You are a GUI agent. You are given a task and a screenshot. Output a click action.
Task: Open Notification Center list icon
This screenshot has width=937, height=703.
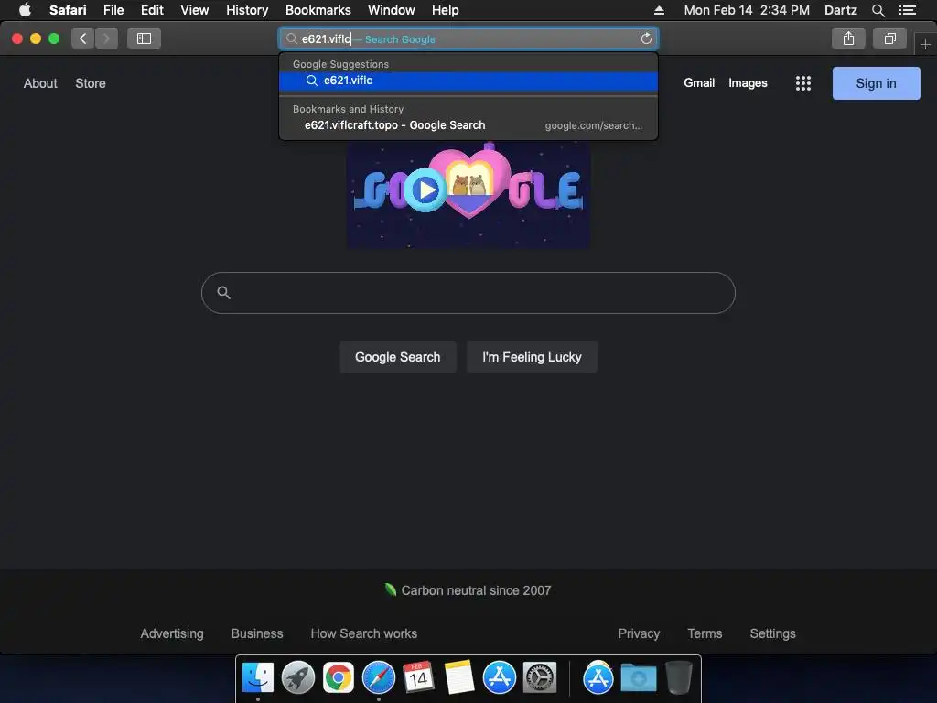click(908, 10)
